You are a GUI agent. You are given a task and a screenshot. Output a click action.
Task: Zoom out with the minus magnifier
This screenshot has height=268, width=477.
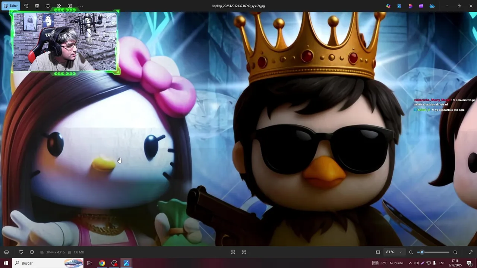411,252
